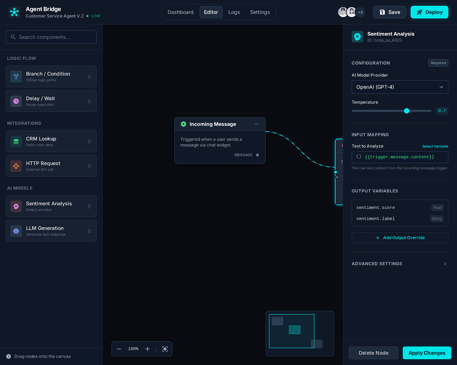Viewport: 457px width, 365px height.
Task: Click Apply Changes button
Action: coord(427,353)
